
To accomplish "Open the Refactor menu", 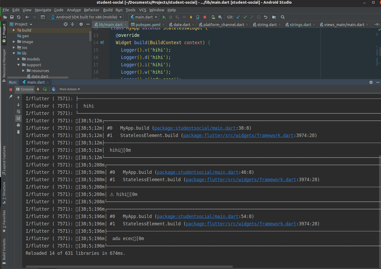I will 92,10.
